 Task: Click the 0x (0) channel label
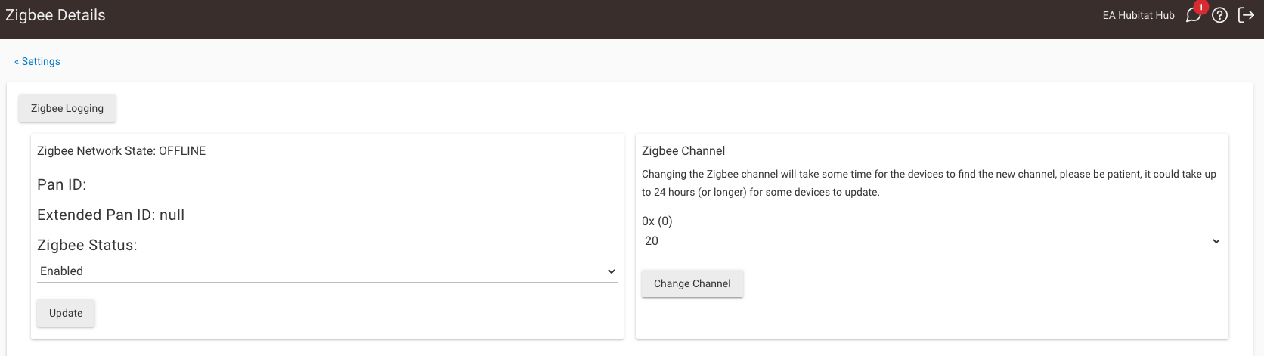tap(657, 221)
